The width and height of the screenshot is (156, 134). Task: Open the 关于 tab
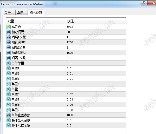pyautogui.click(x=9, y=13)
